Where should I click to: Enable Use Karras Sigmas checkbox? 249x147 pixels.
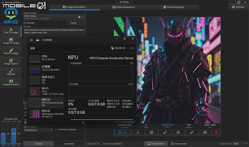coord(56,129)
